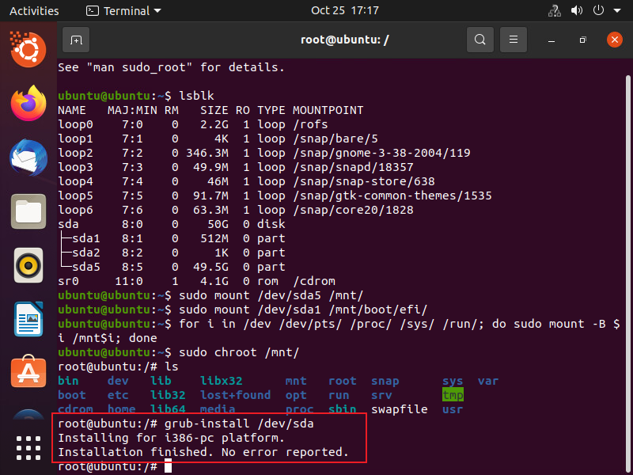Expand the Terminal app menu
This screenshot has height=475, width=633.
[x=123, y=11]
